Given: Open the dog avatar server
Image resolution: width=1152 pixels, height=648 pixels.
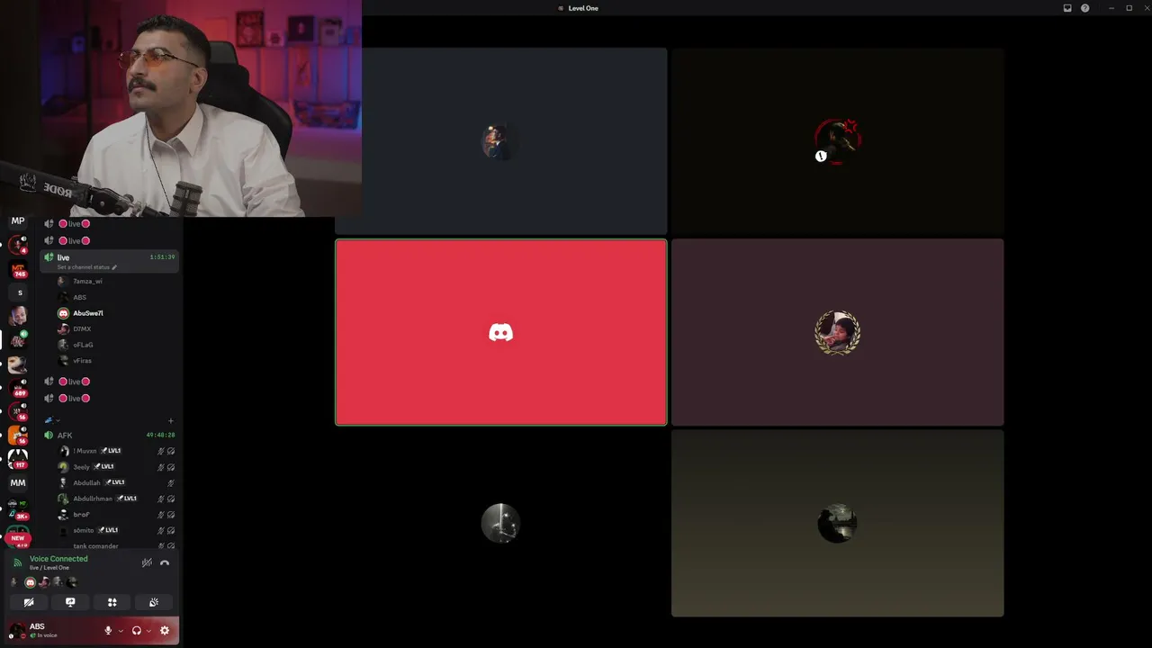Looking at the screenshot, I should pyautogui.click(x=18, y=364).
